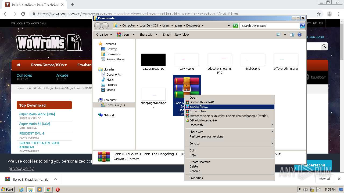Click New folder in toolbar
This screenshot has width=344, height=193.
182,35
